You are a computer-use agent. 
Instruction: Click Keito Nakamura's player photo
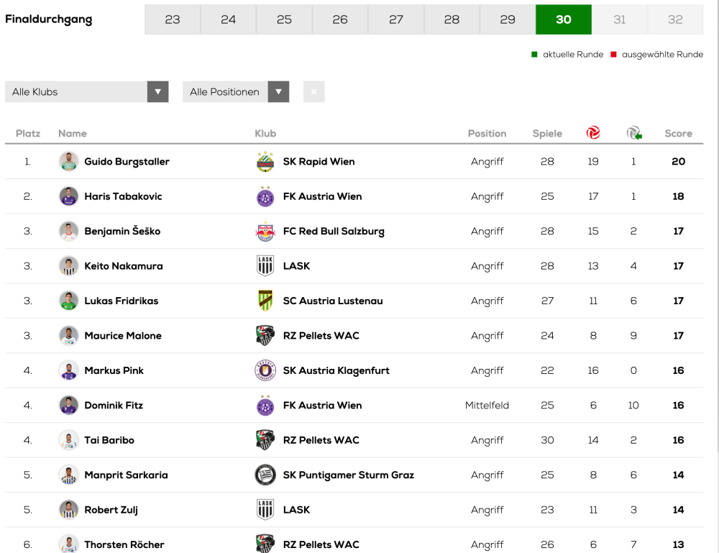pyautogui.click(x=68, y=266)
